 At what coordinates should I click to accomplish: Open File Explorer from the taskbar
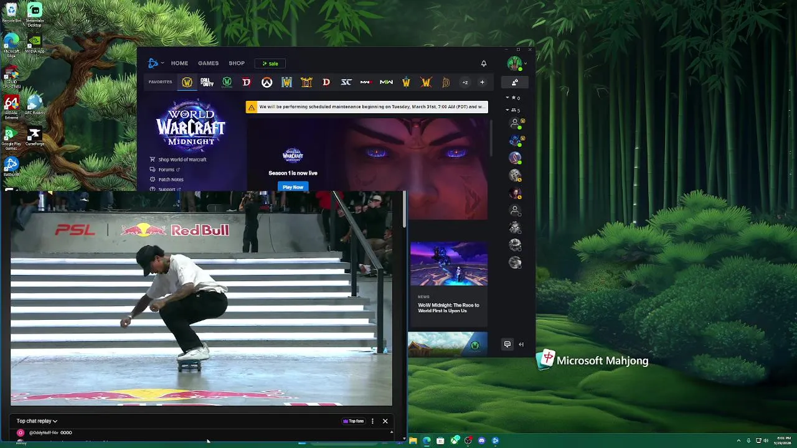tap(413, 441)
